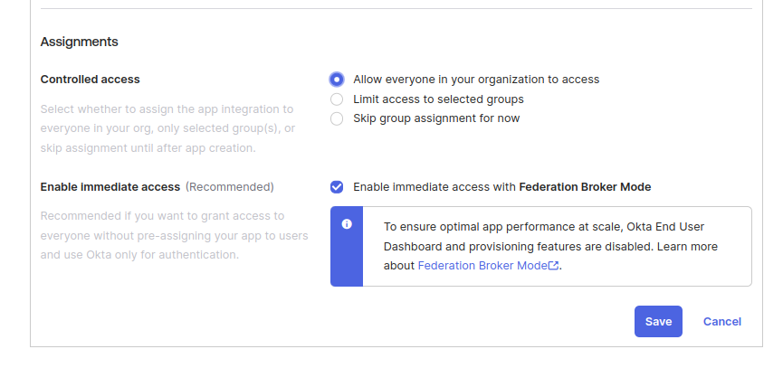Click the 'Allow everyone in your organization' label text

[x=476, y=80]
